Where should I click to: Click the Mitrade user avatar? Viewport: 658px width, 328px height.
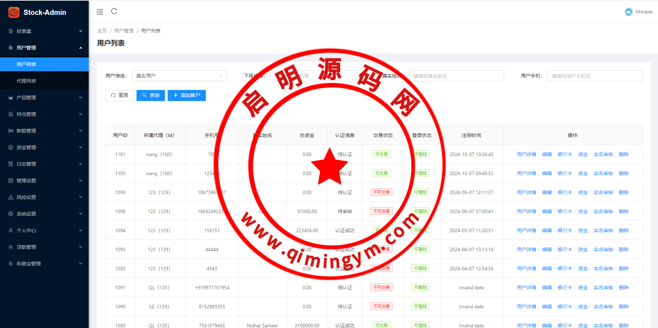pyautogui.click(x=629, y=12)
